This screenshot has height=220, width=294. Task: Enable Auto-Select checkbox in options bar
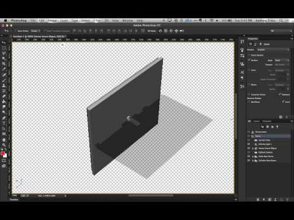coord(16,31)
